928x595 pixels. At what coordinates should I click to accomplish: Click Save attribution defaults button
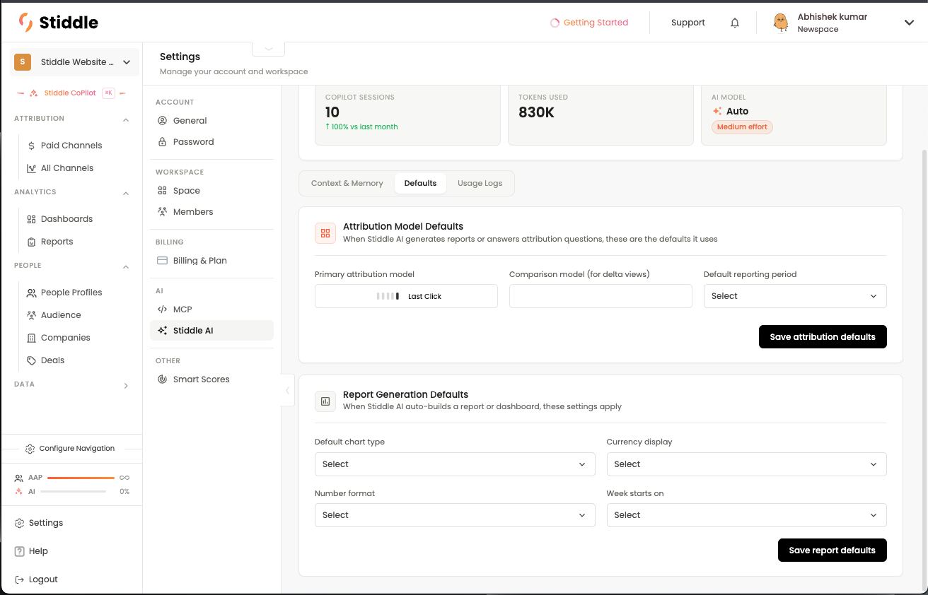[823, 337]
